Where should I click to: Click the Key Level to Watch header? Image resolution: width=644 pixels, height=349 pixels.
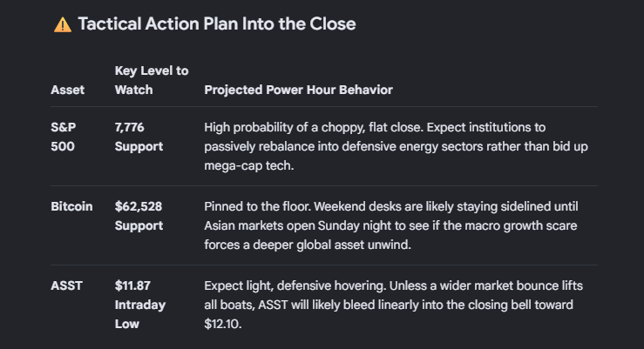pyautogui.click(x=152, y=80)
